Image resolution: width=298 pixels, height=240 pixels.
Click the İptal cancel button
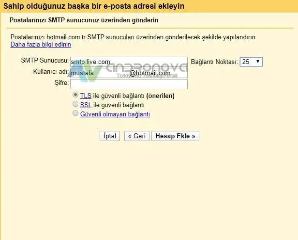[x=110, y=136]
